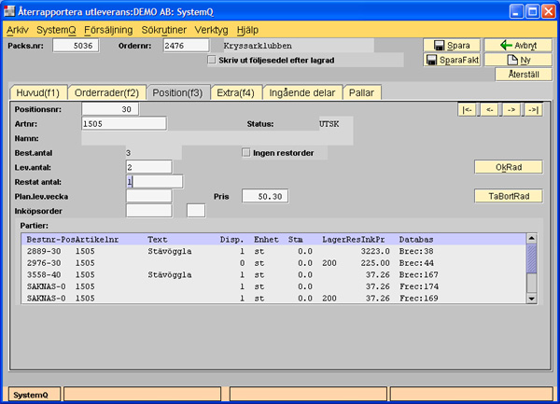
Task: Click the Databas column header
Action: click(416, 240)
